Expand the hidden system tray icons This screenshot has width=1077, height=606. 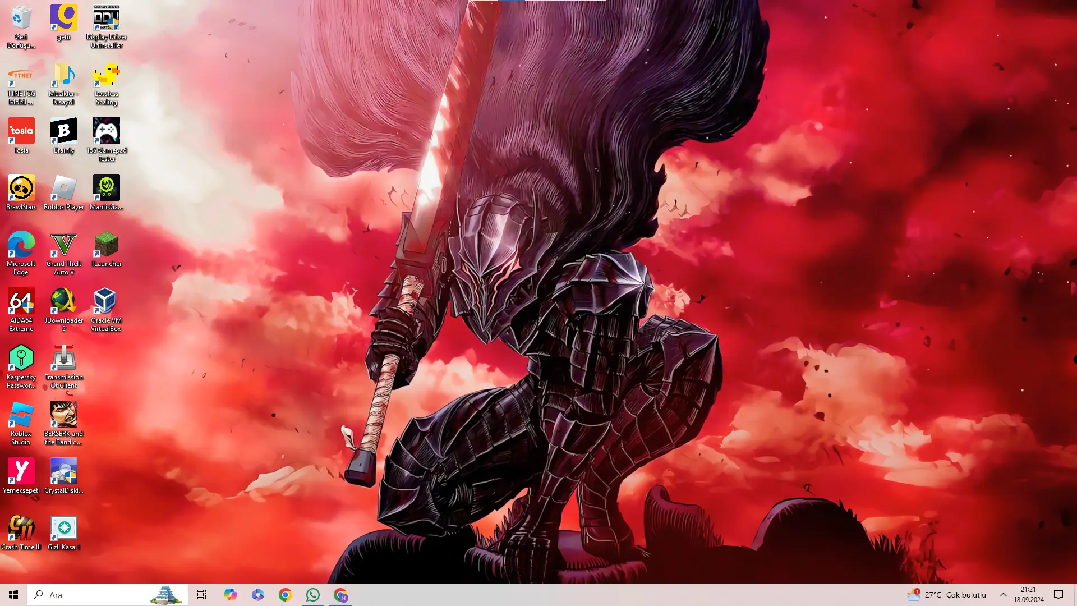click(x=1004, y=595)
